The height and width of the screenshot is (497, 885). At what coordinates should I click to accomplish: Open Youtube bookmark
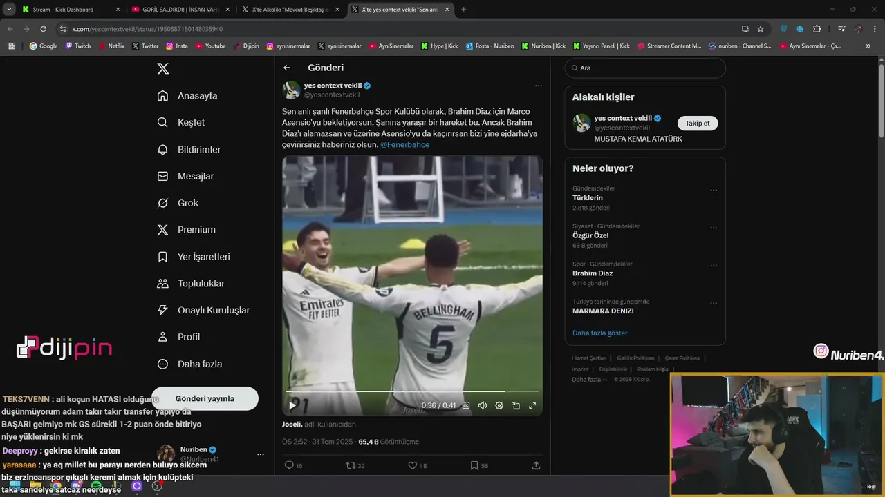(x=210, y=46)
